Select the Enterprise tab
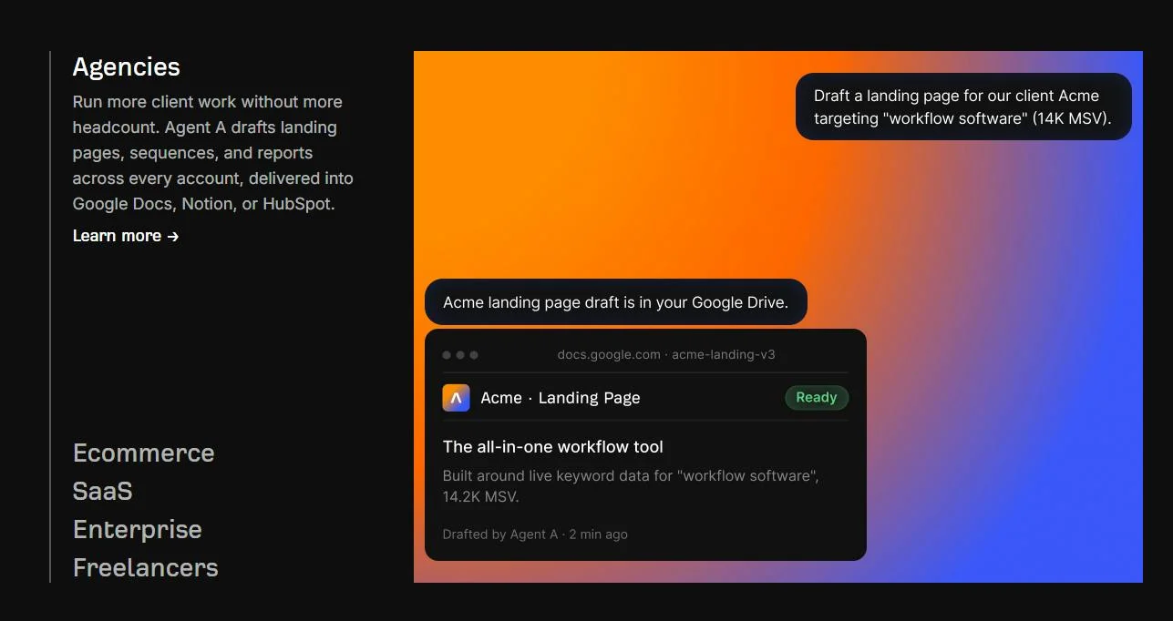1173x621 pixels. click(137, 529)
